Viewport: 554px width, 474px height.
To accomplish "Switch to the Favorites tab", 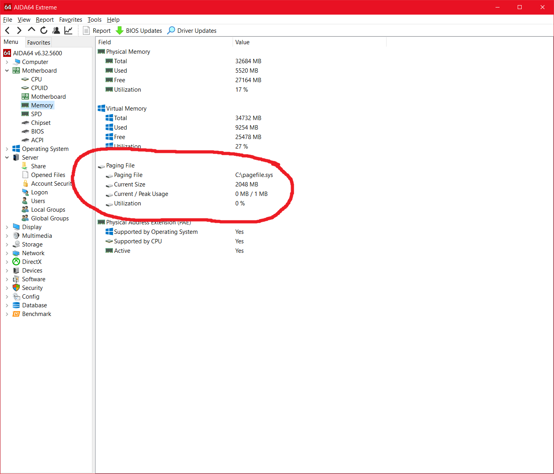I will tap(39, 42).
